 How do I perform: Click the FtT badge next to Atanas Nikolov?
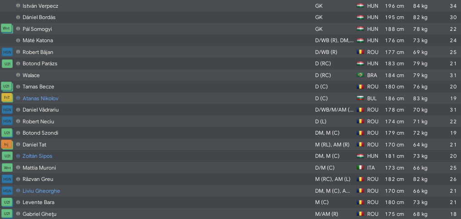(7, 98)
